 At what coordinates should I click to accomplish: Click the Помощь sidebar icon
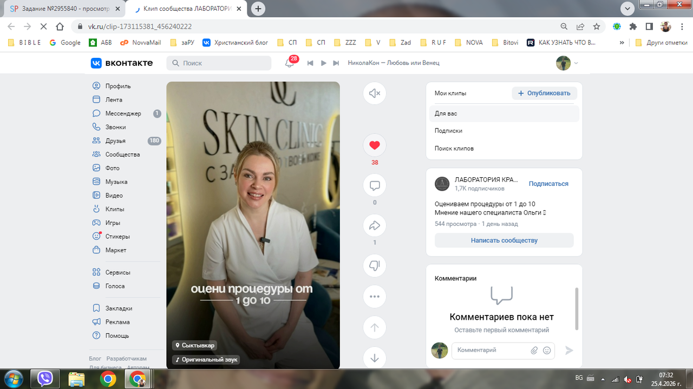96,336
